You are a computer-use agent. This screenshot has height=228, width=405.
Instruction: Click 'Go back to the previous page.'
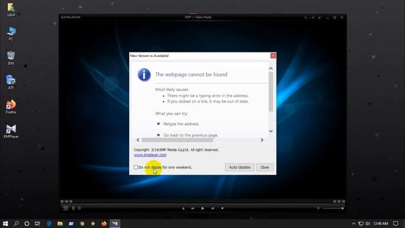click(x=191, y=135)
